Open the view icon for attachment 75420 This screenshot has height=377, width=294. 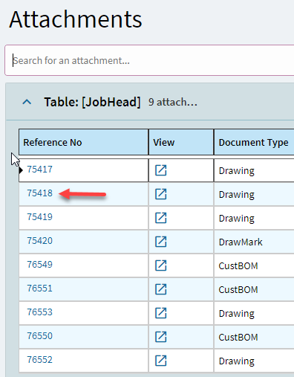(161, 242)
